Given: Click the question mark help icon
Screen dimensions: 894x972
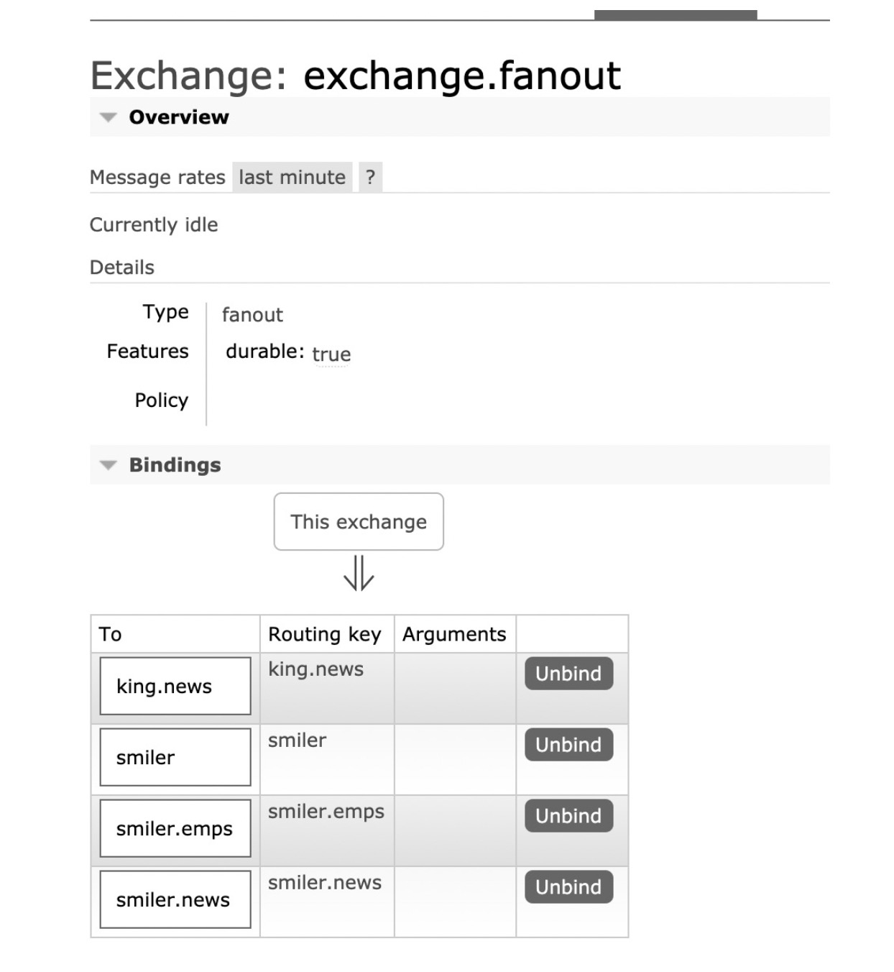Looking at the screenshot, I should coord(370,178).
